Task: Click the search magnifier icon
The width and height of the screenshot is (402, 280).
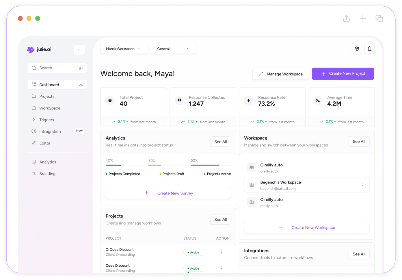Action: pyautogui.click(x=34, y=68)
